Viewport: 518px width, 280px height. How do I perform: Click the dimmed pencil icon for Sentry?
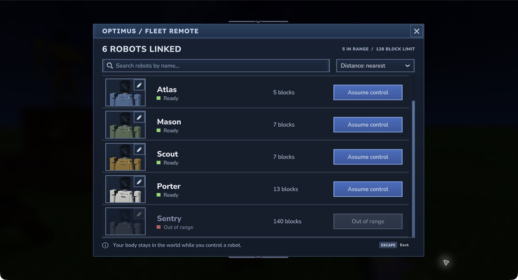[139, 214]
